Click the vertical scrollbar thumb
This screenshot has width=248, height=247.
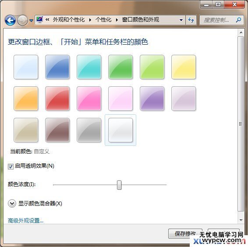point(241,124)
